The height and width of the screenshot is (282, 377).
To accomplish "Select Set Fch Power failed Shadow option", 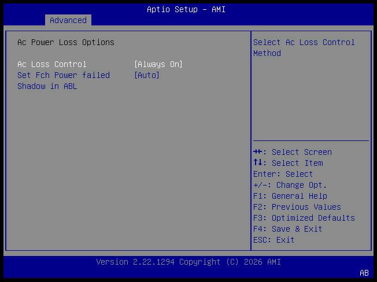I will click(64, 81).
